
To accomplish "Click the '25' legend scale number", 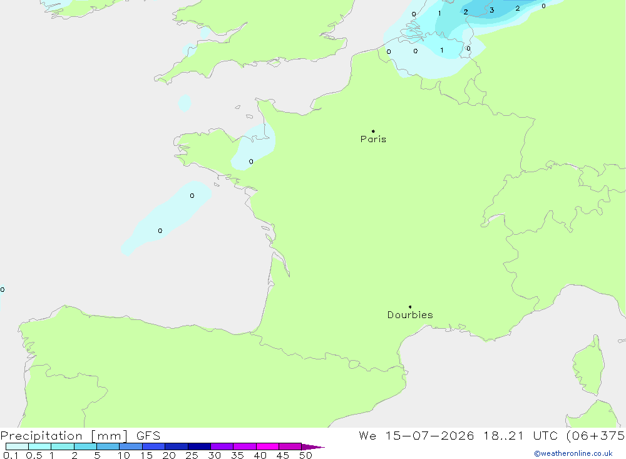I will tap(192, 455).
